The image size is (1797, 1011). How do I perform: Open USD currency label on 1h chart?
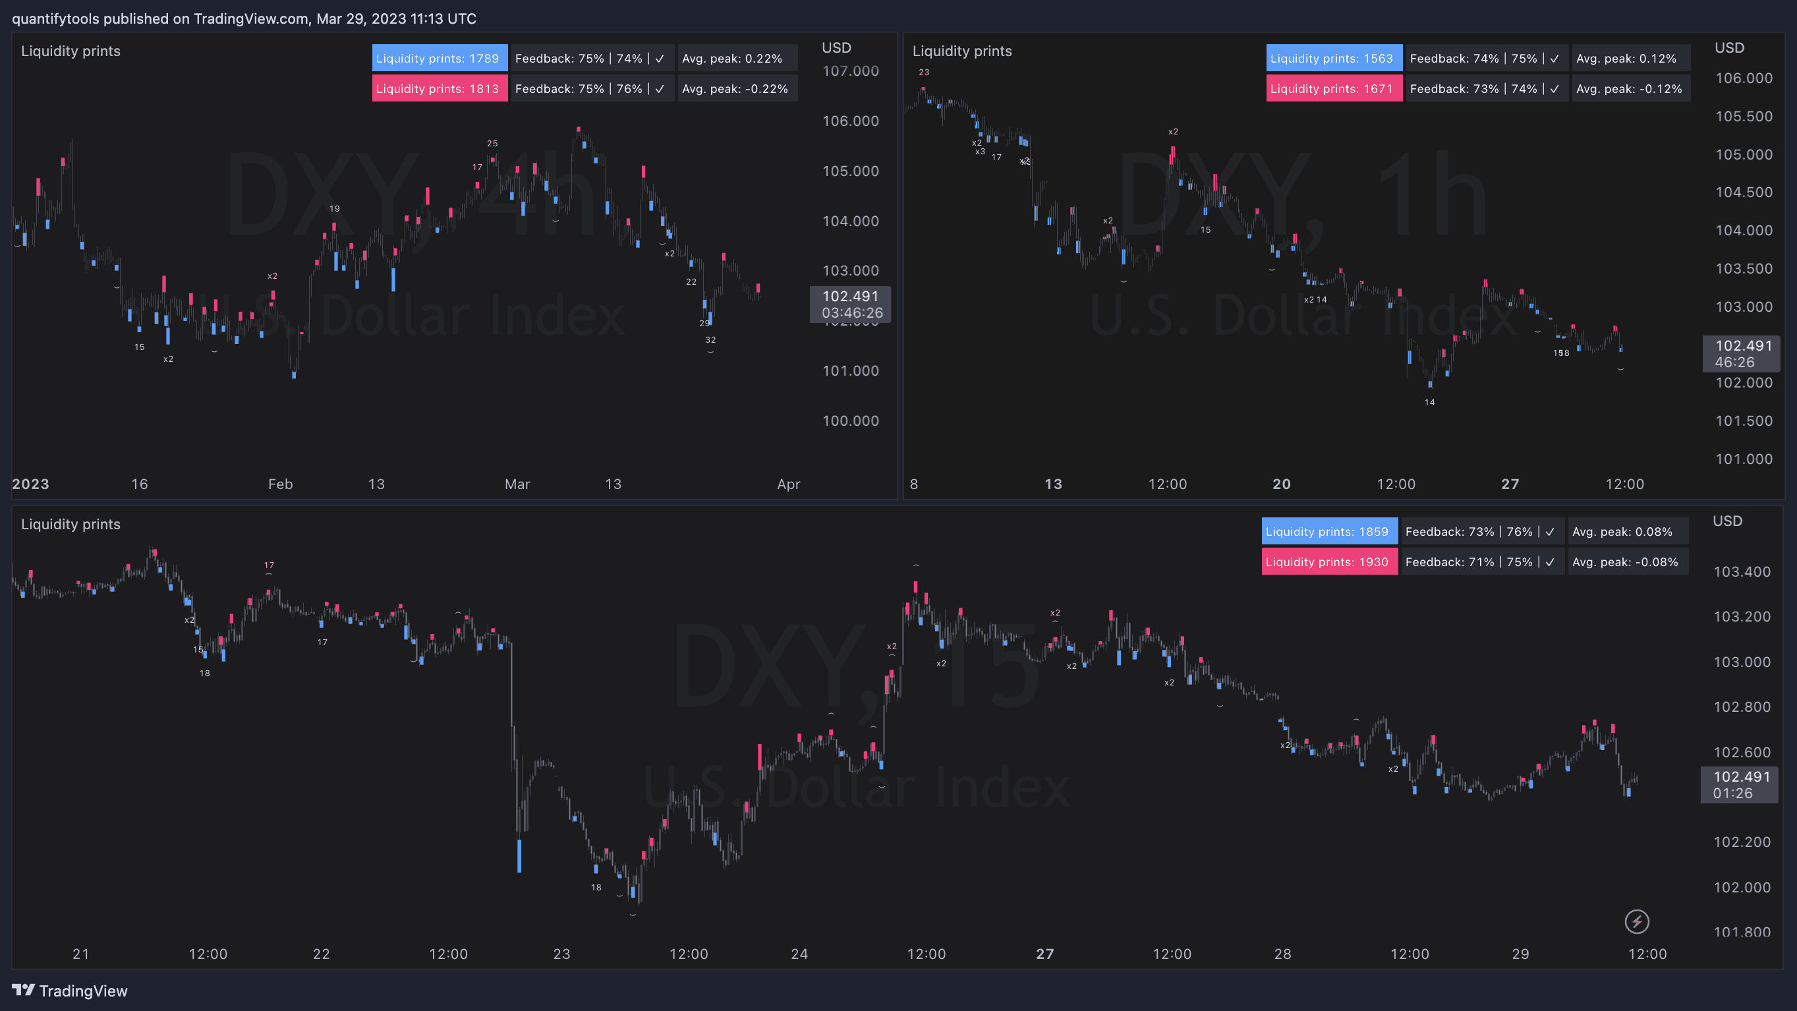pyautogui.click(x=1729, y=47)
